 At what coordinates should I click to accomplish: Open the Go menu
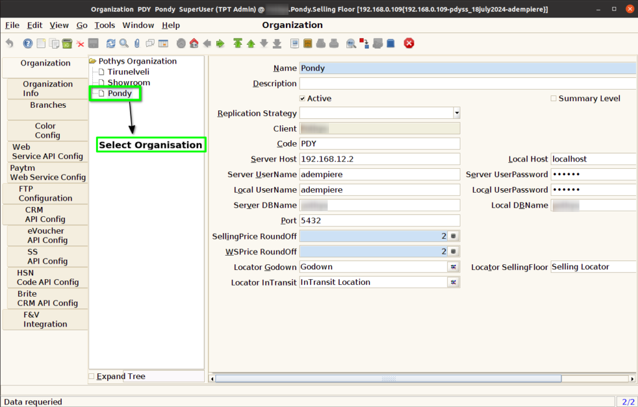(82, 25)
